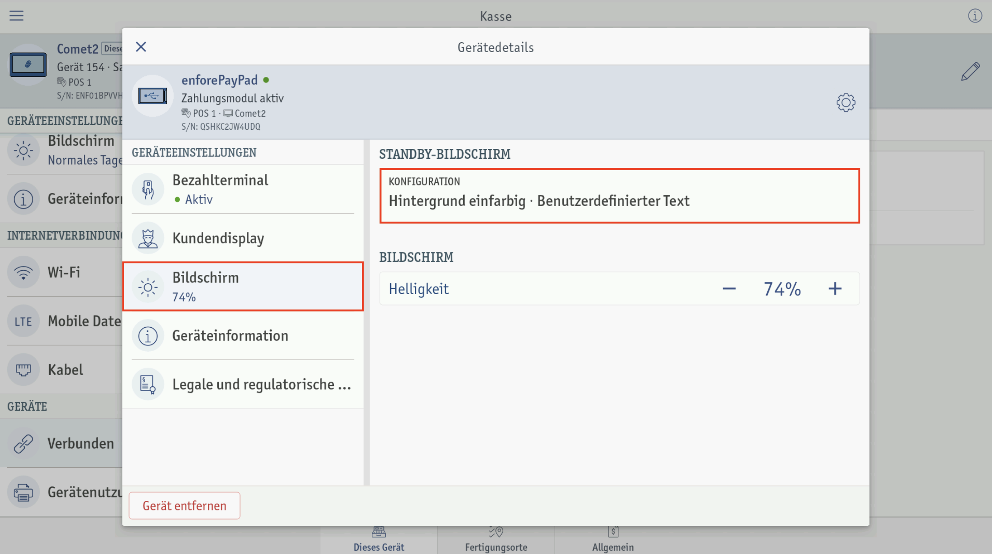
Task: Increase Helligkeit with plus button
Action: 835,288
